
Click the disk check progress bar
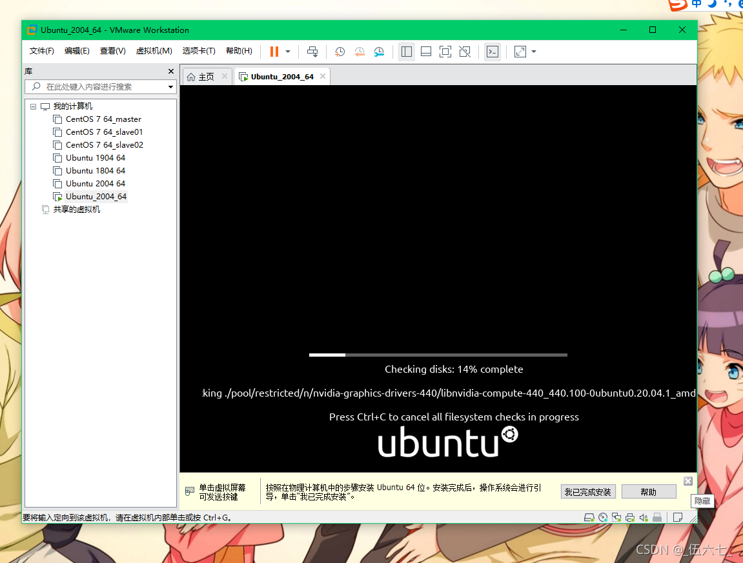pos(438,355)
